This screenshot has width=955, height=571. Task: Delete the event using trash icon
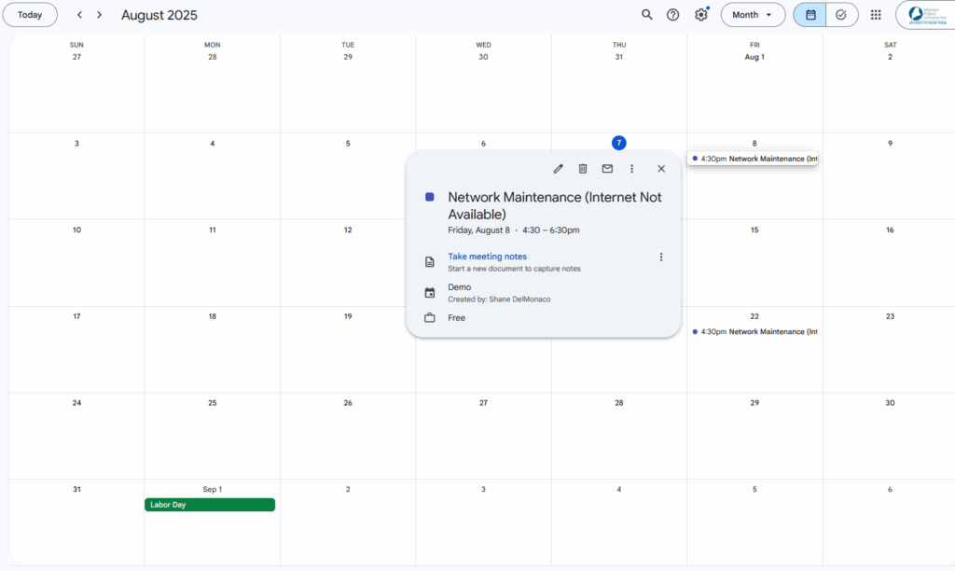tap(583, 169)
